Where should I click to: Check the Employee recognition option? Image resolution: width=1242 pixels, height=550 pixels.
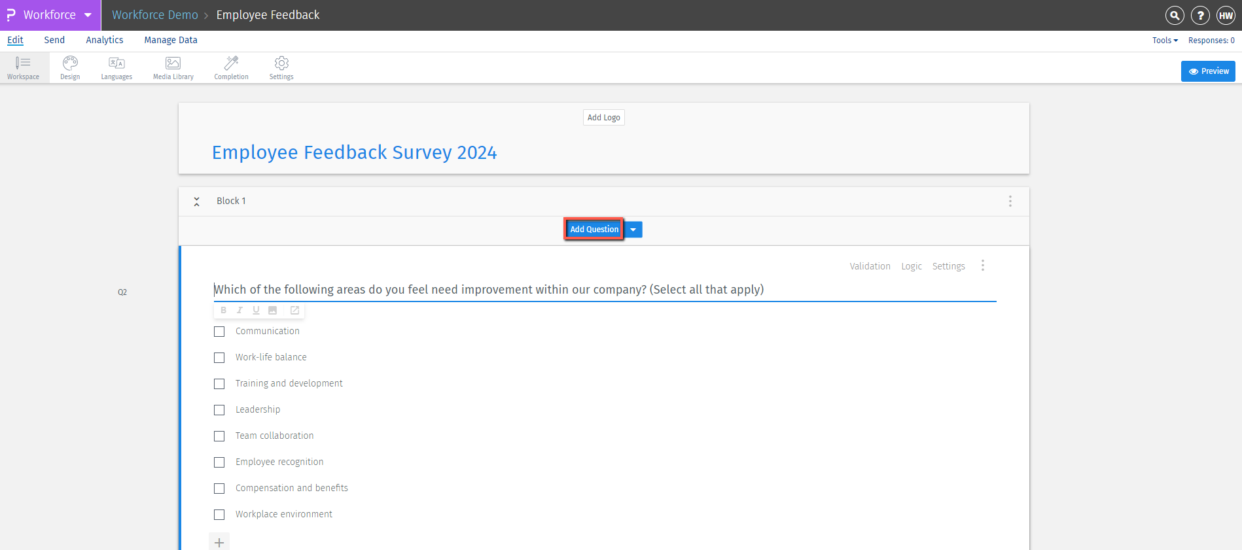(219, 462)
